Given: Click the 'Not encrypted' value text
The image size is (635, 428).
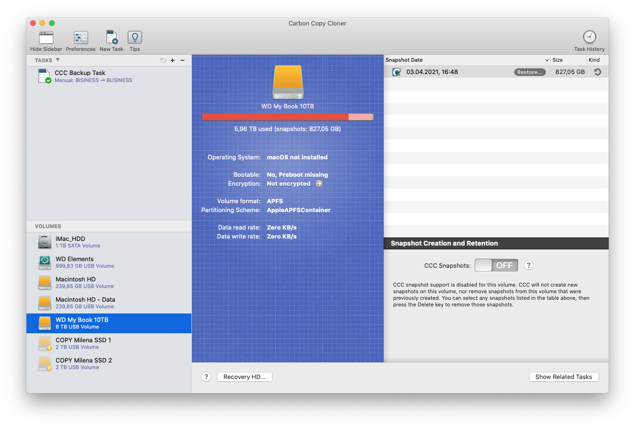Looking at the screenshot, I should [289, 184].
